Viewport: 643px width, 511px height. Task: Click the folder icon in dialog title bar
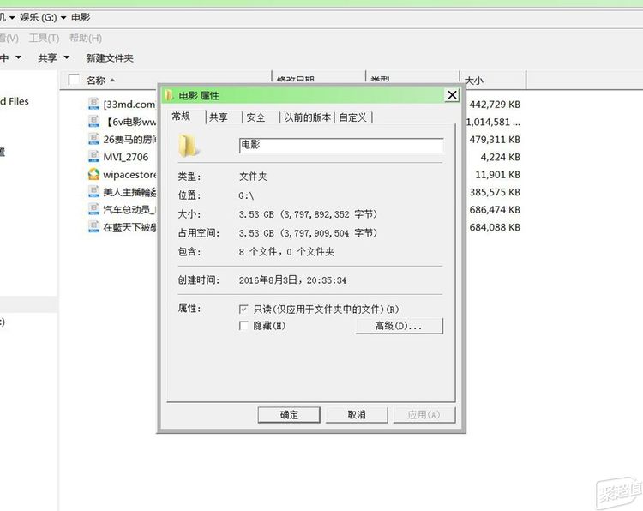169,95
